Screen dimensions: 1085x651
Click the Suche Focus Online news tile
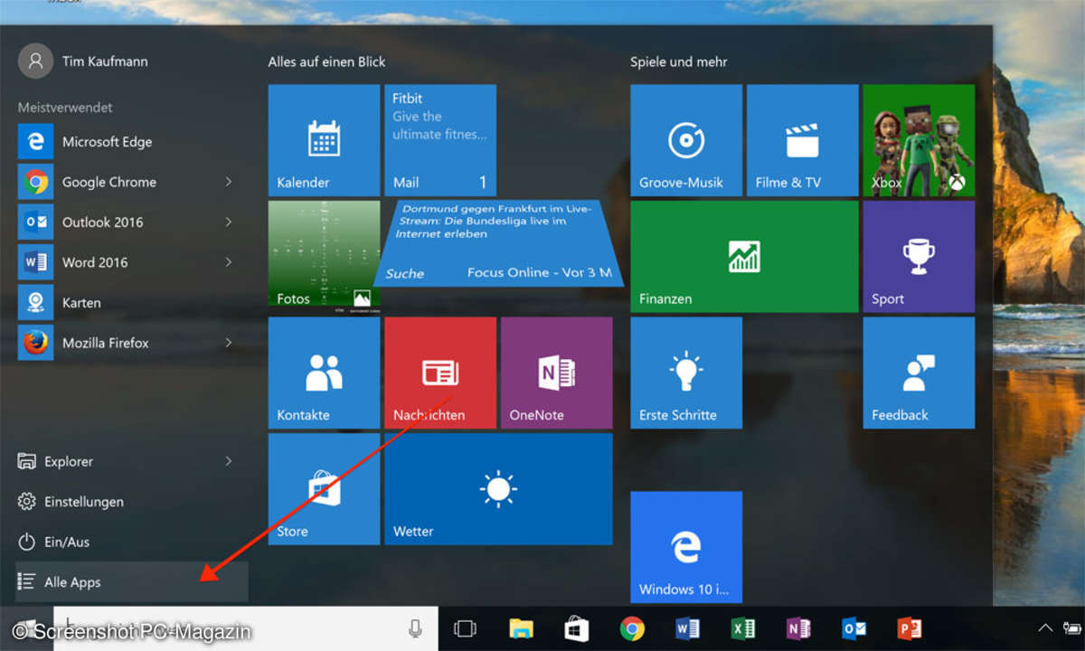pyautogui.click(x=498, y=243)
